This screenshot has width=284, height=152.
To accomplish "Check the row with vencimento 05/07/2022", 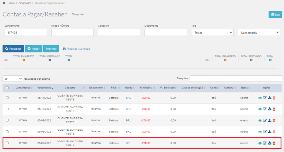I will click(7, 143).
